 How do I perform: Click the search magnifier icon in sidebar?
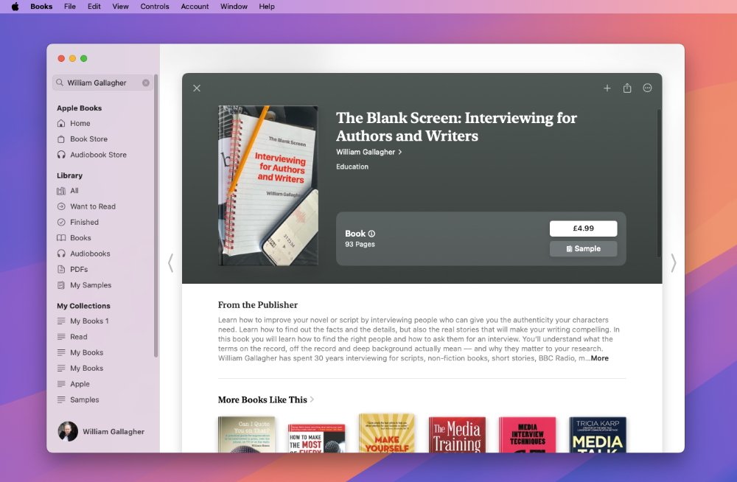[60, 83]
